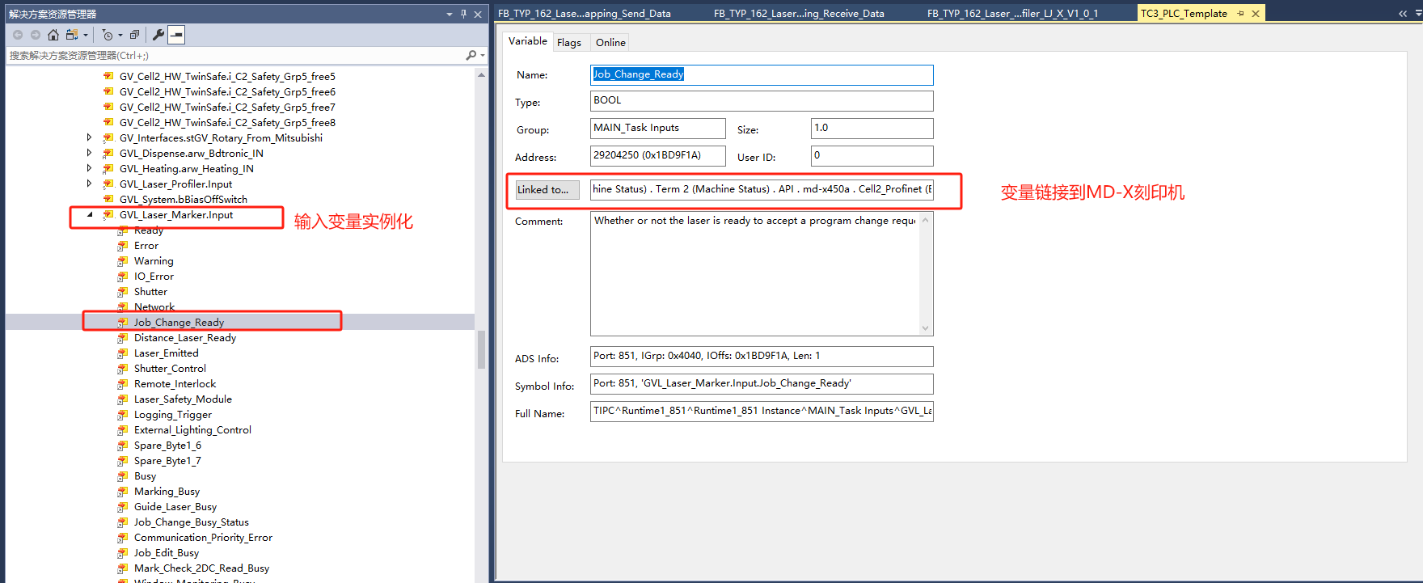Click Solution Explorer scroll-up arrow
Image resolution: width=1423 pixels, height=583 pixels.
(x=482, y=74)
